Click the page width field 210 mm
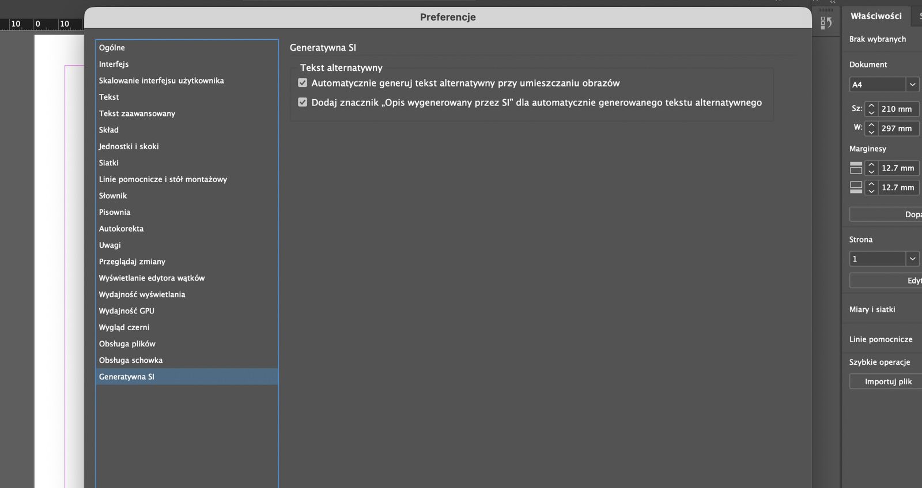The image size is (922, 488). [x=898, y=109]
